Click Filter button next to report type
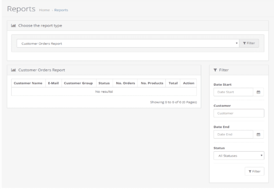 249,43
